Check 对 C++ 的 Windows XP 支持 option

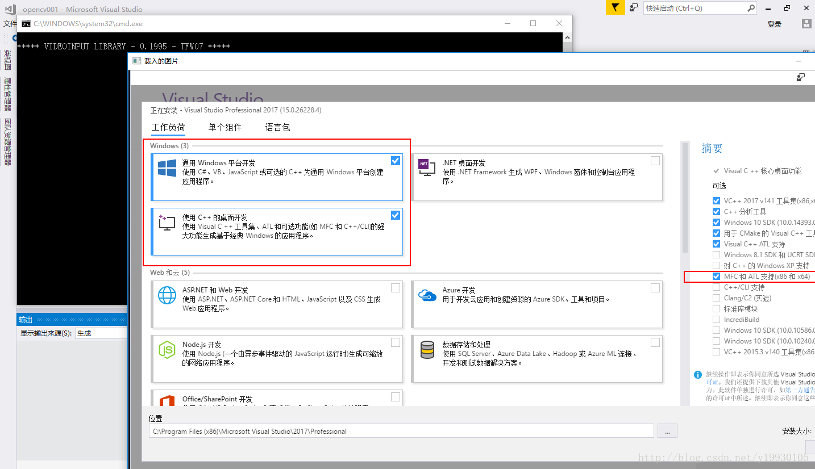click(x=716, y=265)
